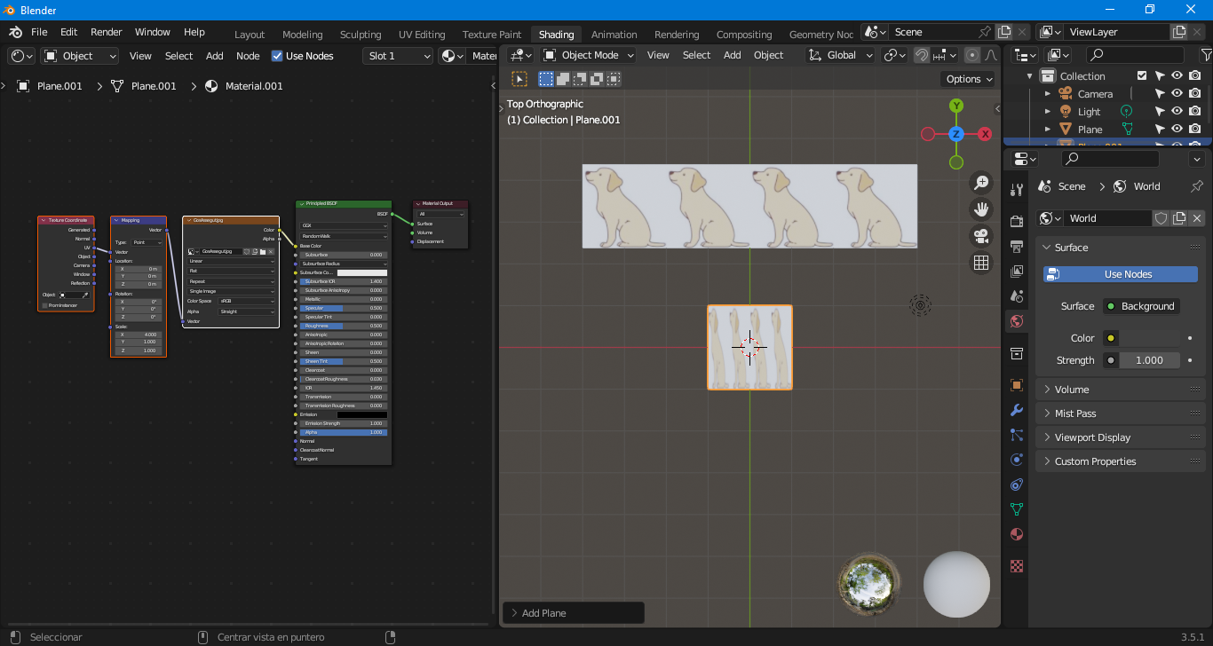Uncheck the Use Nodes checkbox
This screenshot has width=1213, height=646.
tap(277, 56)
